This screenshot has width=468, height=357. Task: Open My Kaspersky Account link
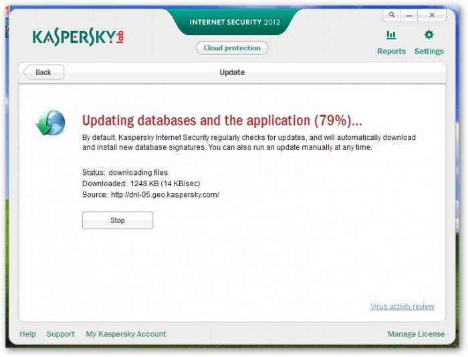tap(126, 334)
